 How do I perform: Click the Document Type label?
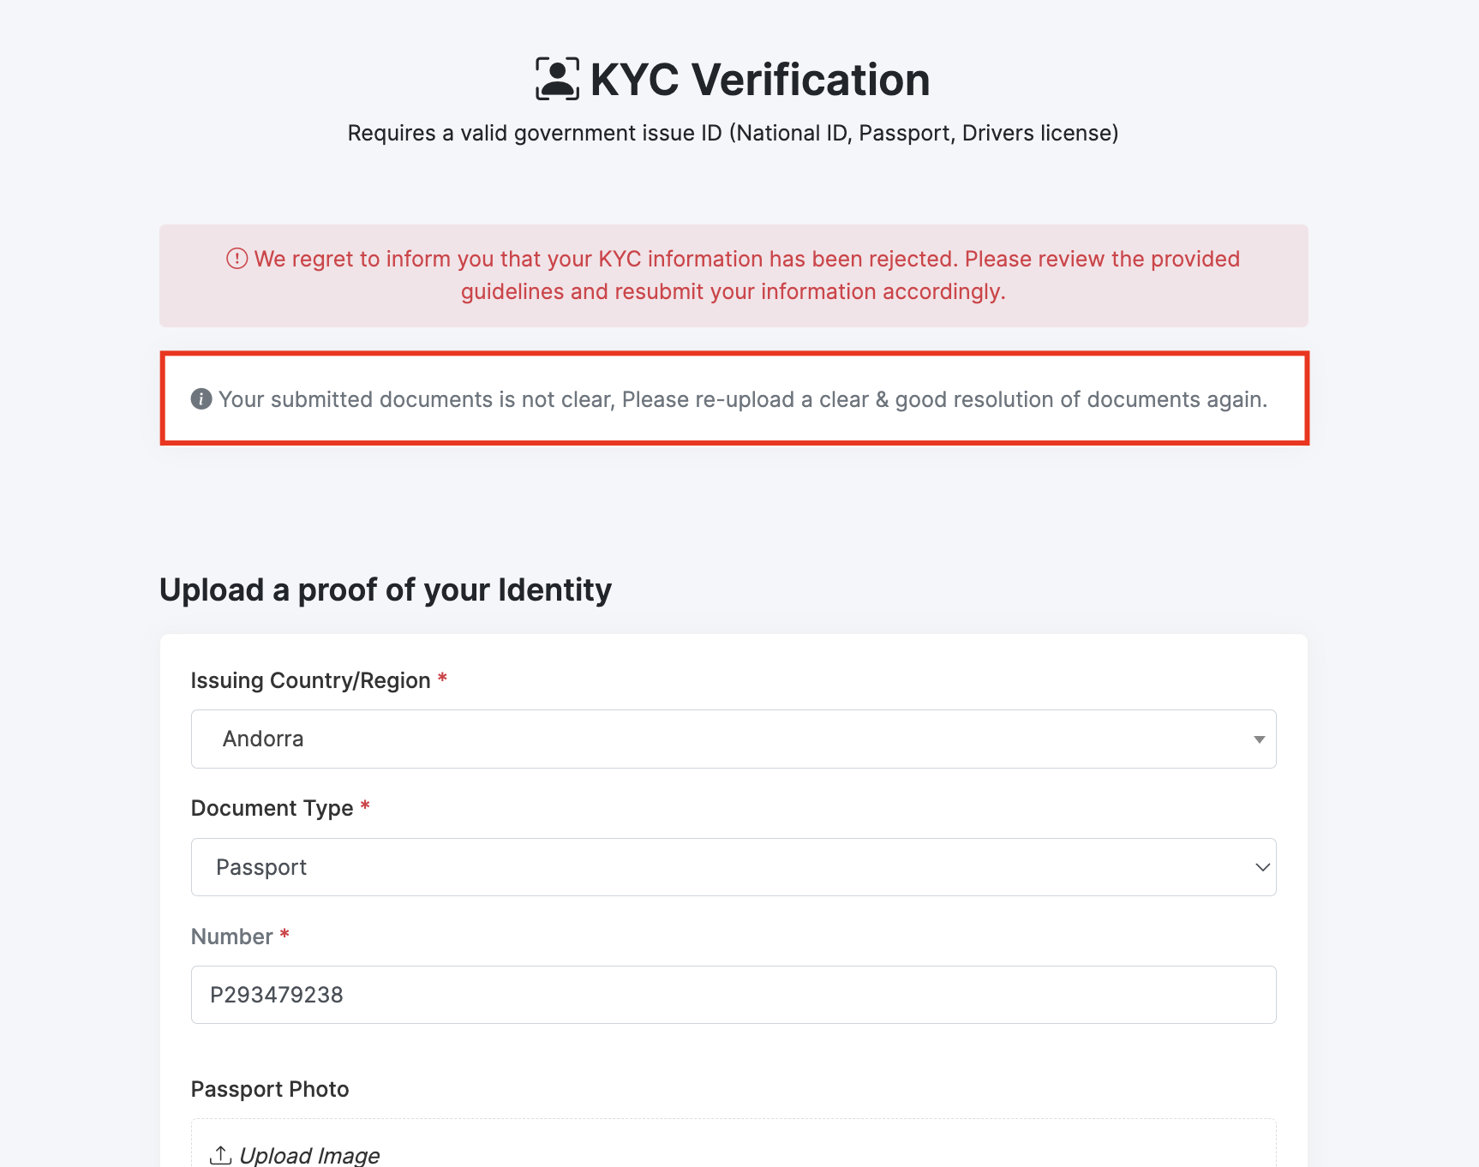click(x=272, y=808)
